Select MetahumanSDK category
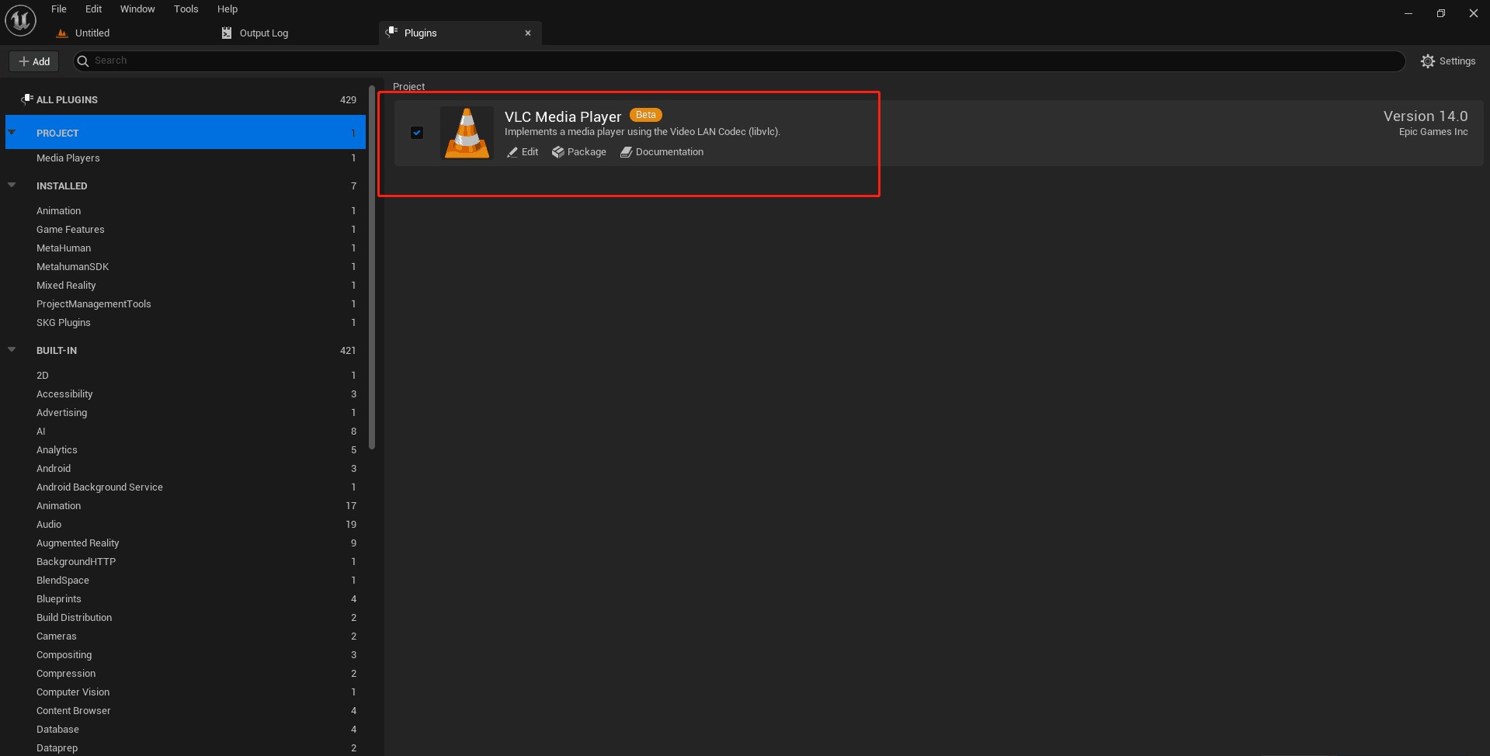Screen dimensions: 1490x756 click(x=186, y=266)
